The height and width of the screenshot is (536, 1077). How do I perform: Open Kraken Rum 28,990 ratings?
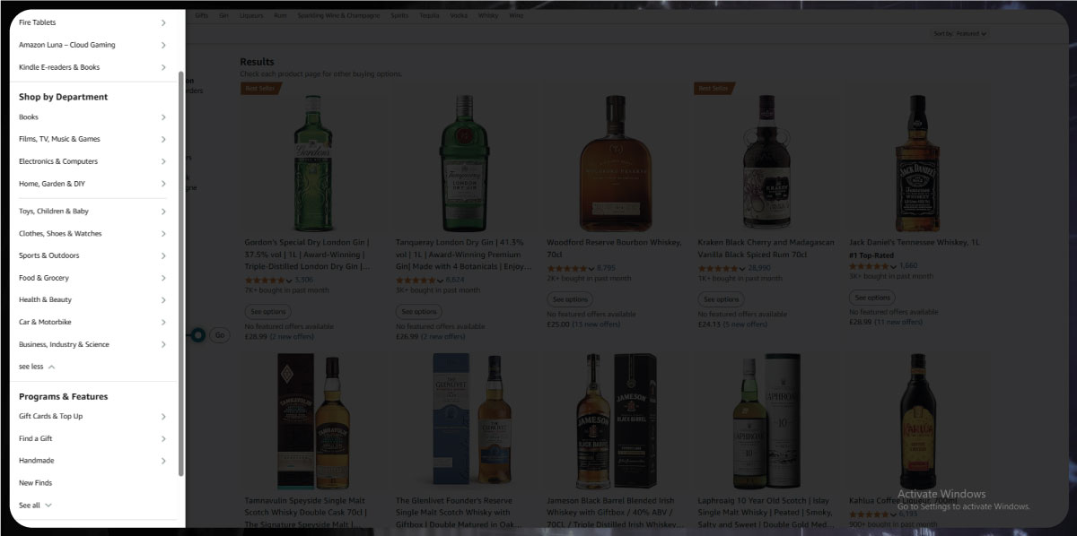coord(759,268)
